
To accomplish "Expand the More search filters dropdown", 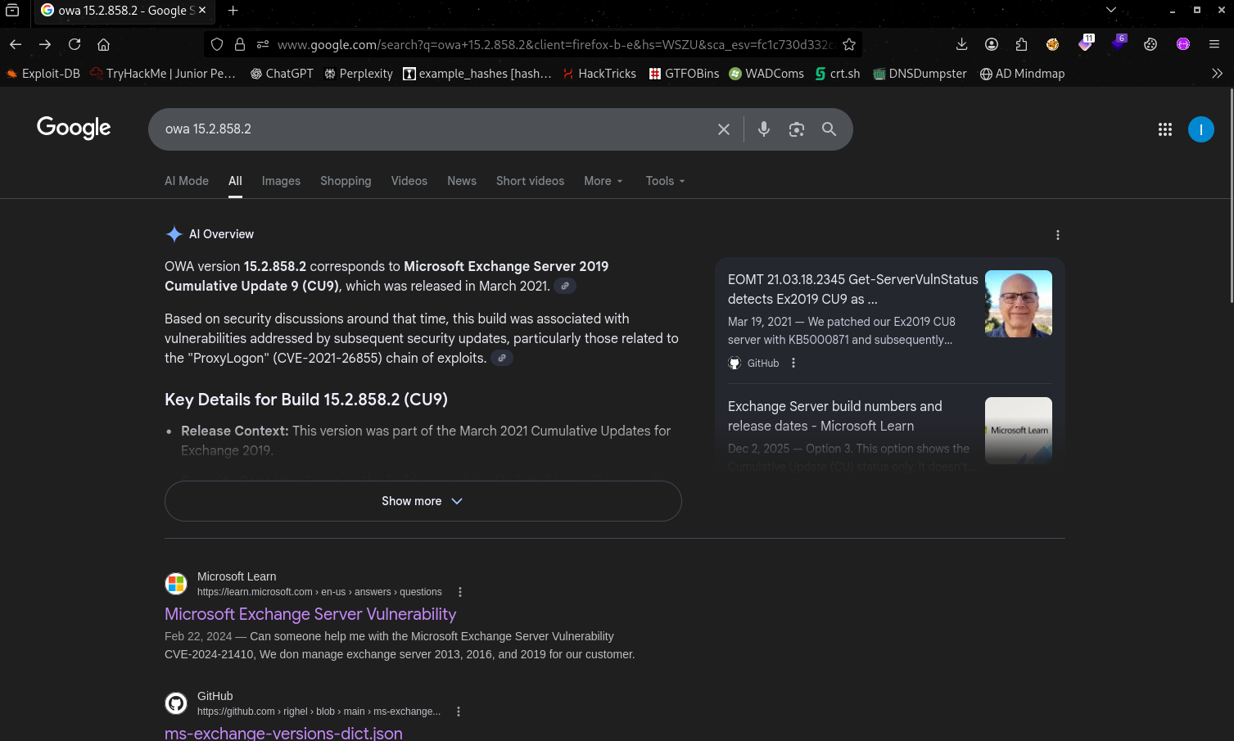I will (x=603, y=181).
